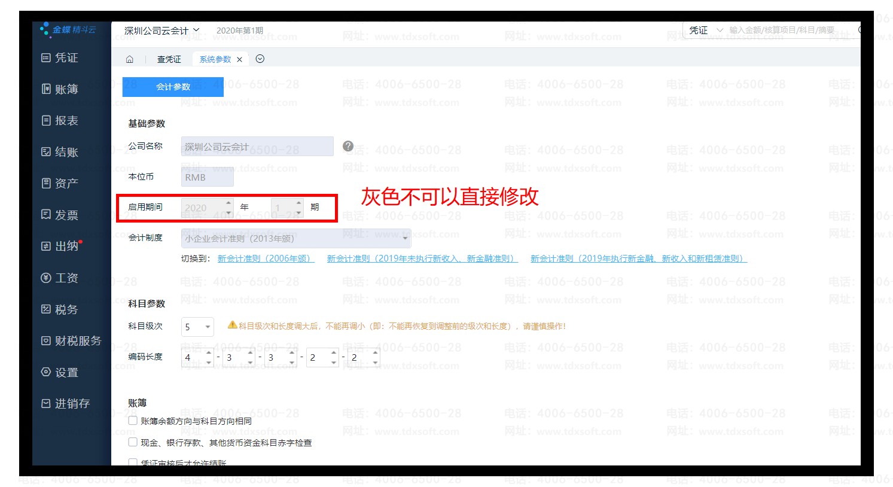Tick the 凭证审核后才允许结账 checkbox
The width and height of the screenshot is (893, 487).
click(x=133, y=462)
